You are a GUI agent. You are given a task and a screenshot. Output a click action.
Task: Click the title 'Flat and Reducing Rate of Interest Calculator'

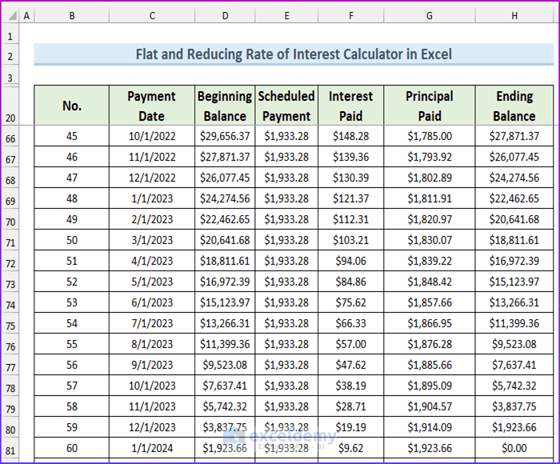(294, 54)
